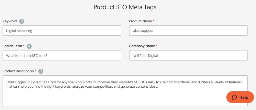Viewport: 256px width, 110px height.
Task: Click the Keyword help question mark icon
Action: point(22,21)
